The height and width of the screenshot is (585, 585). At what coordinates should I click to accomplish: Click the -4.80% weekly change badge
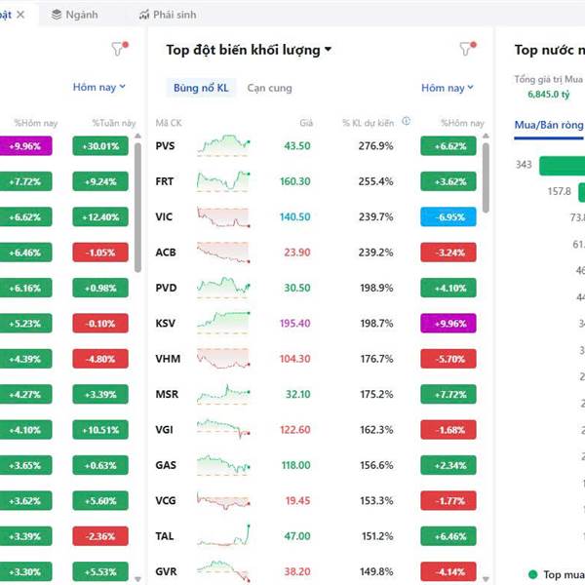pos(100,359)
